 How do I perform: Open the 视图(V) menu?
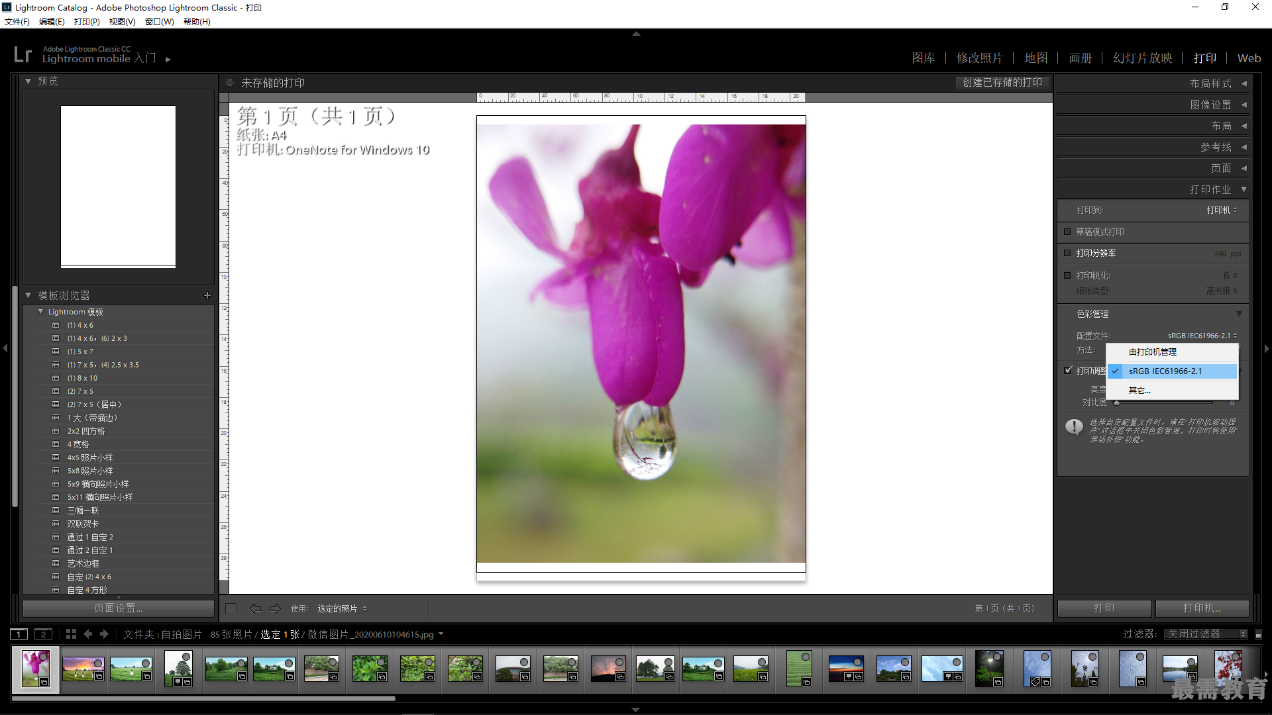click(x=123, y=22)
